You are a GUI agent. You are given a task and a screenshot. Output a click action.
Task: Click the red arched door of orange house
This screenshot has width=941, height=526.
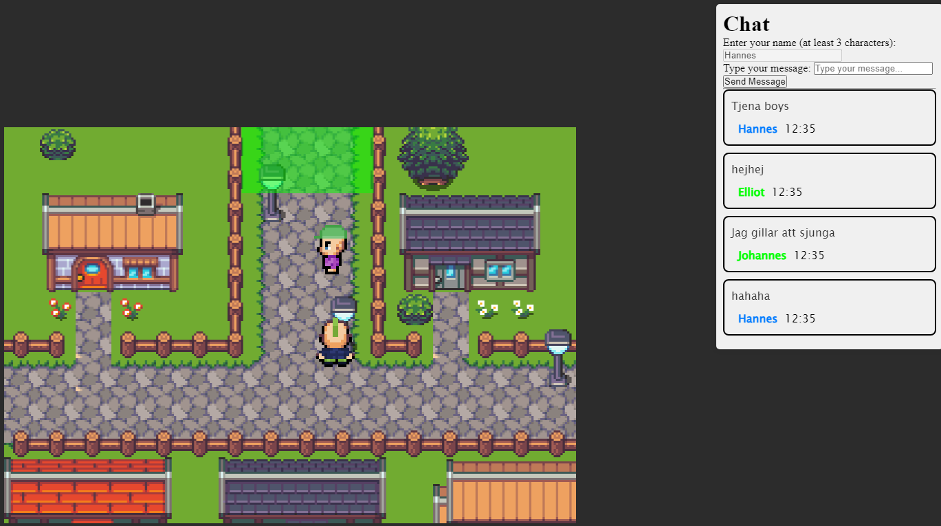[x=92, y=272]
